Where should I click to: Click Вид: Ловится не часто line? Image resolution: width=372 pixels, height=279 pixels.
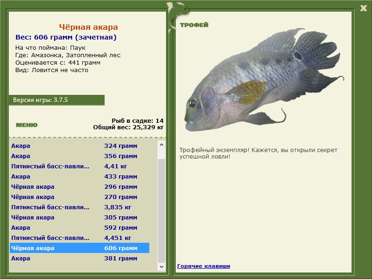point(52,70)
